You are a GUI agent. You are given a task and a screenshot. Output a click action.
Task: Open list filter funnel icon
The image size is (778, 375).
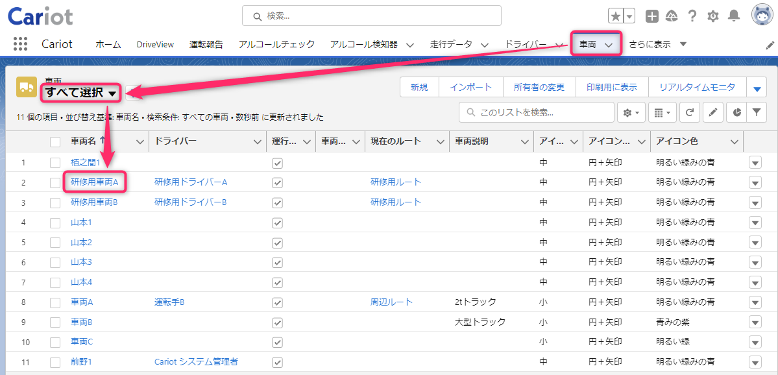(756, 113)
